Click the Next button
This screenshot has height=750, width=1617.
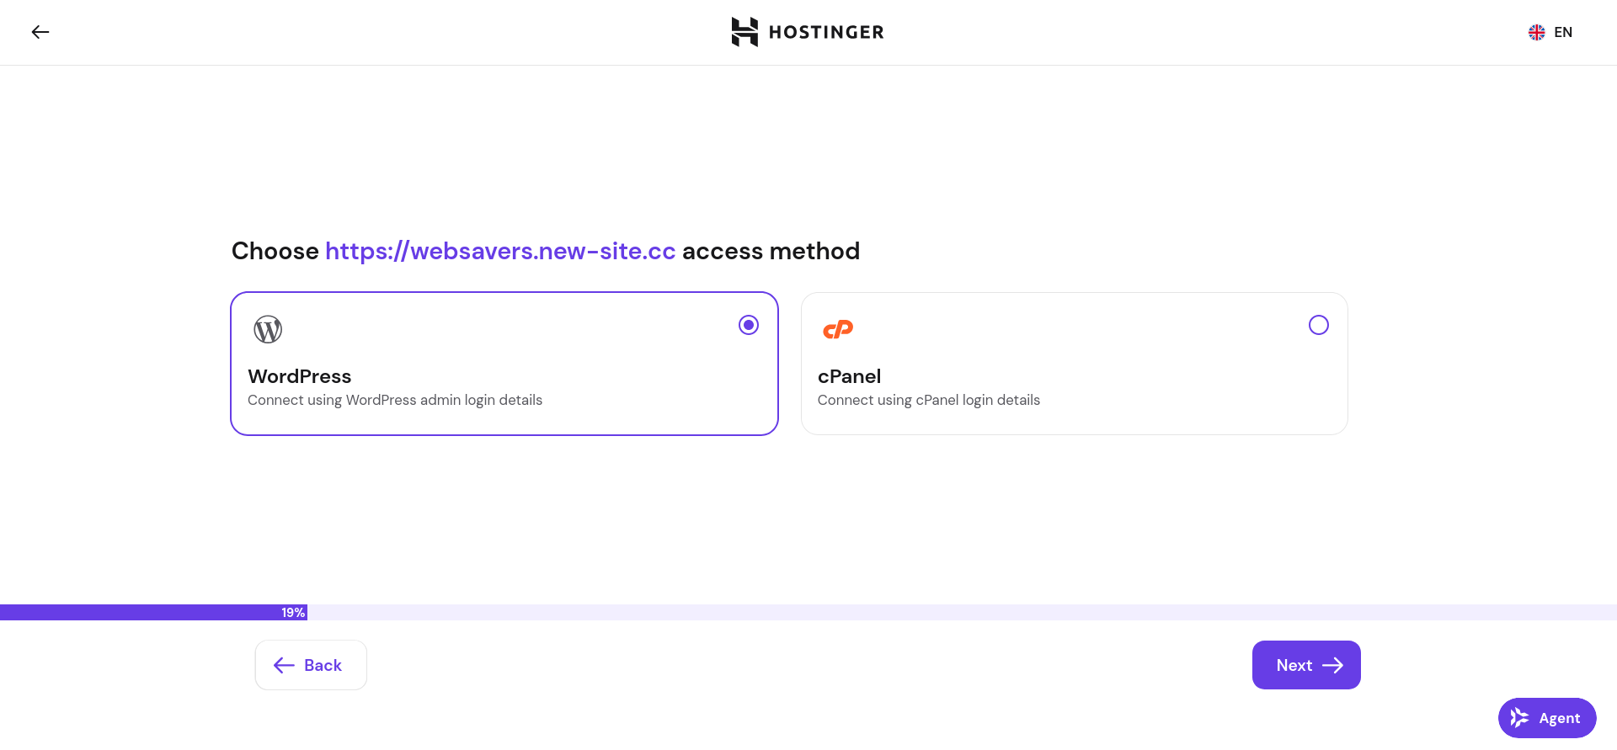point(1306,665)
